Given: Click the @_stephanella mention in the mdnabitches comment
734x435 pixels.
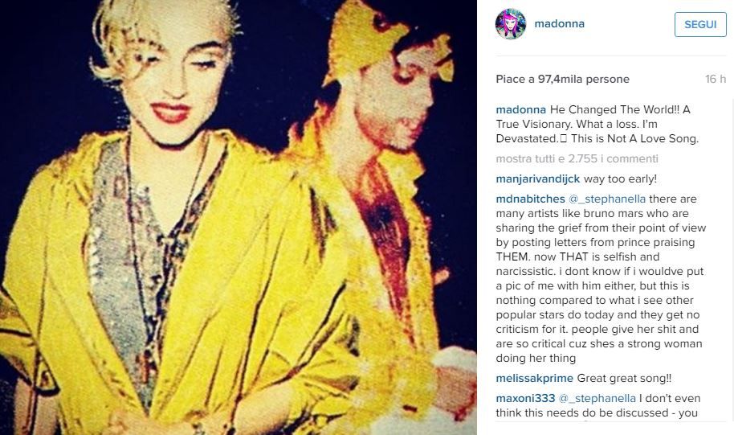Looking at the screenshot, I should (607, 199).
